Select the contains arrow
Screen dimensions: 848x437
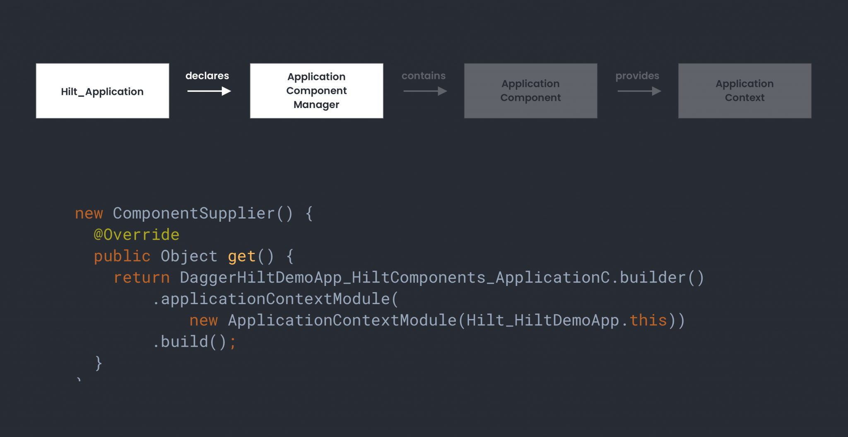pos(424,91)
